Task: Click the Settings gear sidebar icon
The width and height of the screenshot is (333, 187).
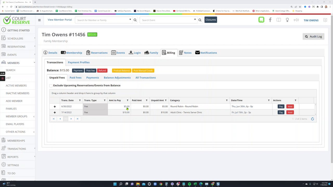Action: tap(3, 165)
